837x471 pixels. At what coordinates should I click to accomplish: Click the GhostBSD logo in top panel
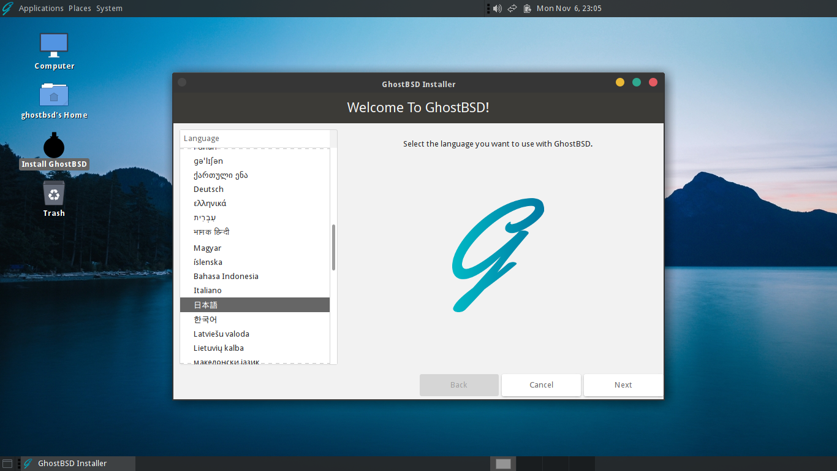pyautogui.click(x=7, y=9)
